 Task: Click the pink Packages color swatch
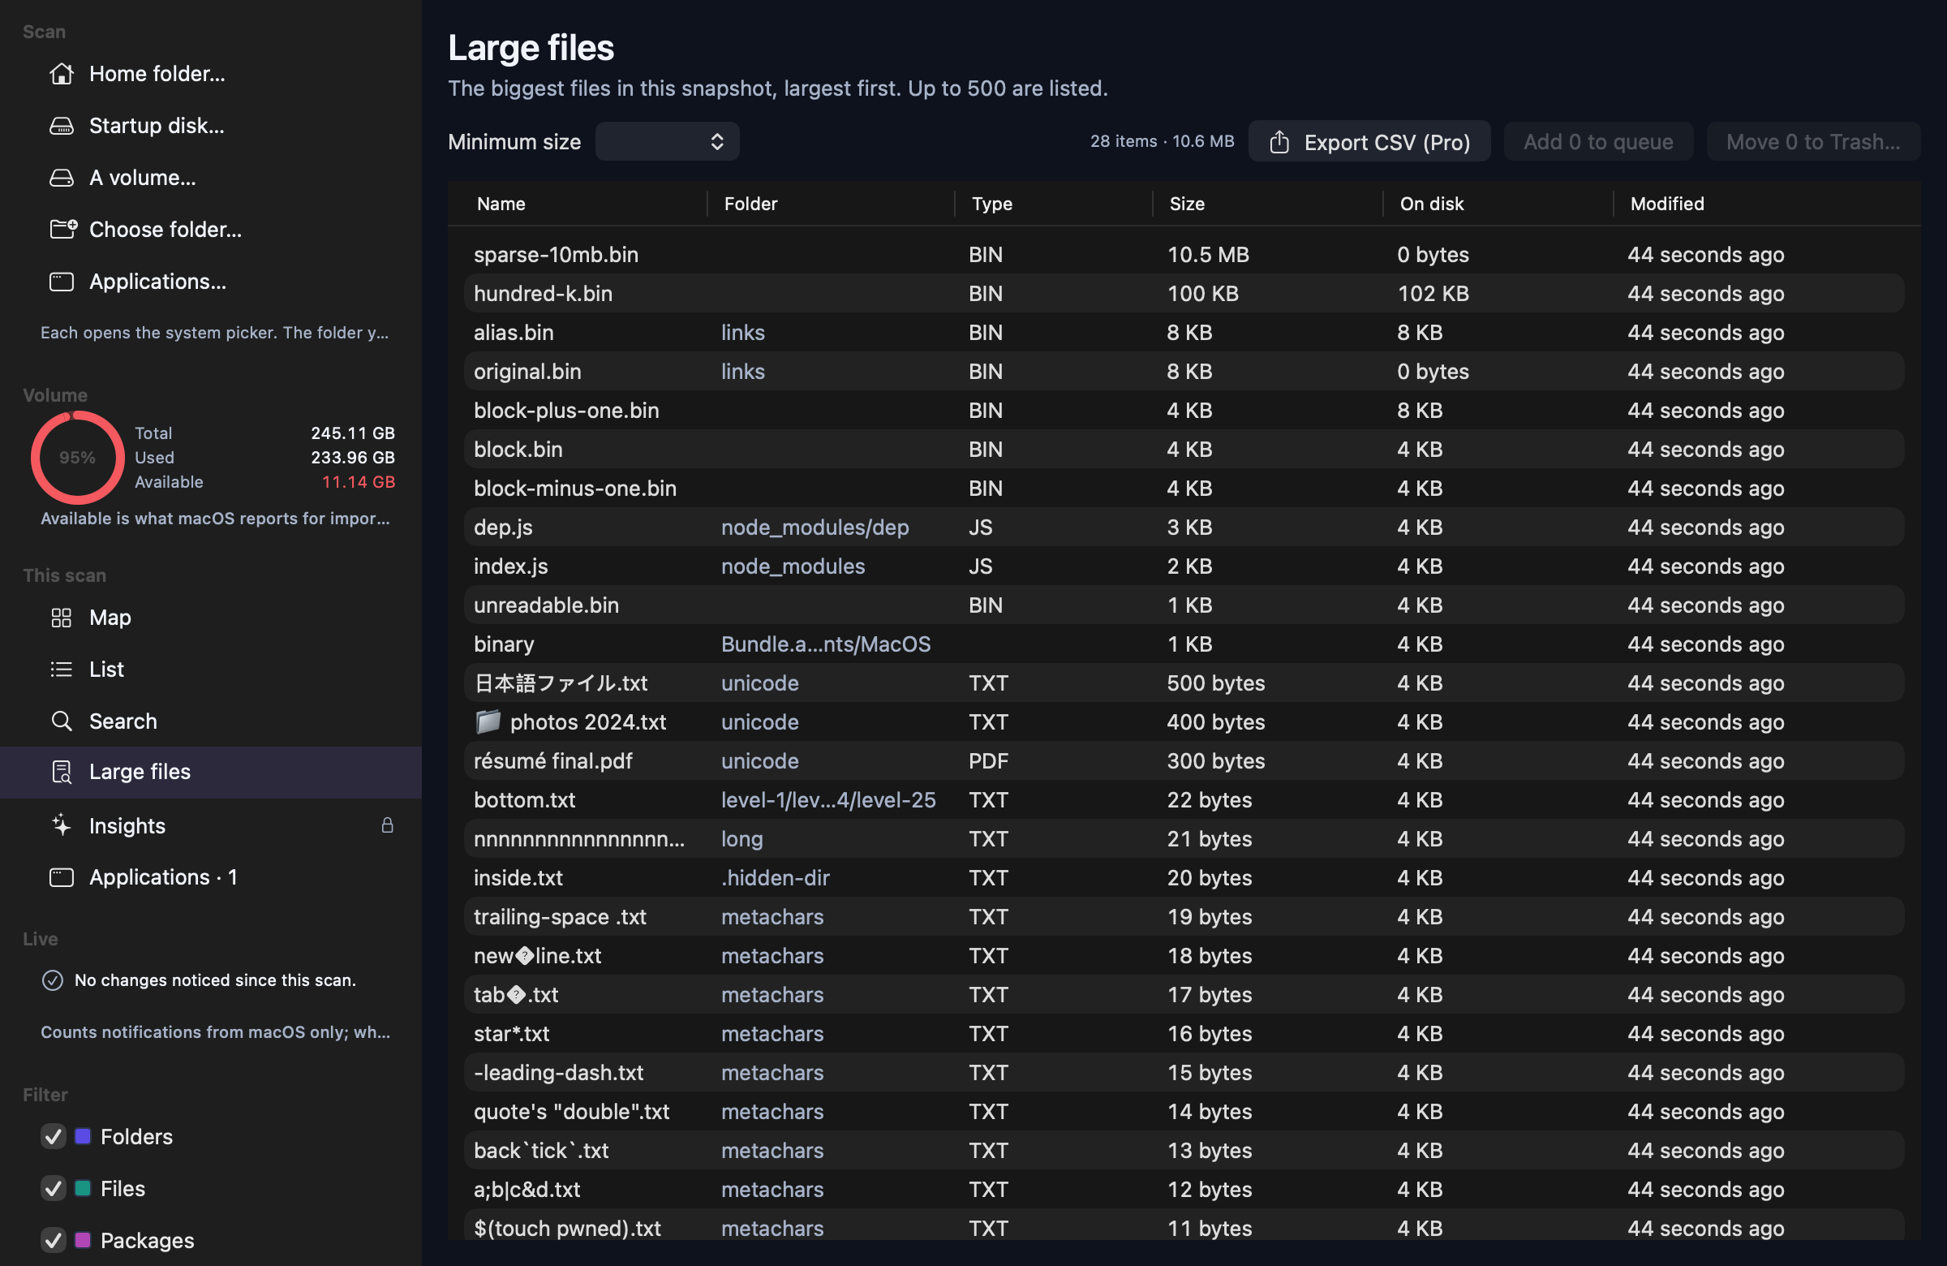(x=83, y=1240)
